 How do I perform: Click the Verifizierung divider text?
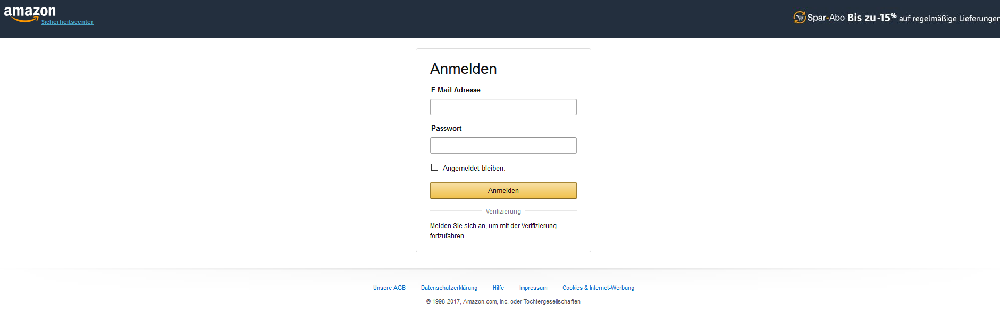click(503, 212)
